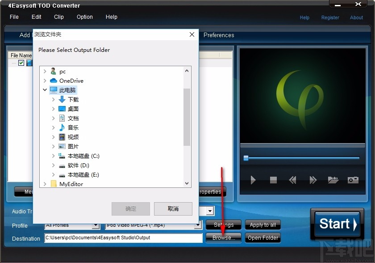Screen dimensions: 375x263
Task: Switch to the Preferences tab
Action: pos(219,35)
